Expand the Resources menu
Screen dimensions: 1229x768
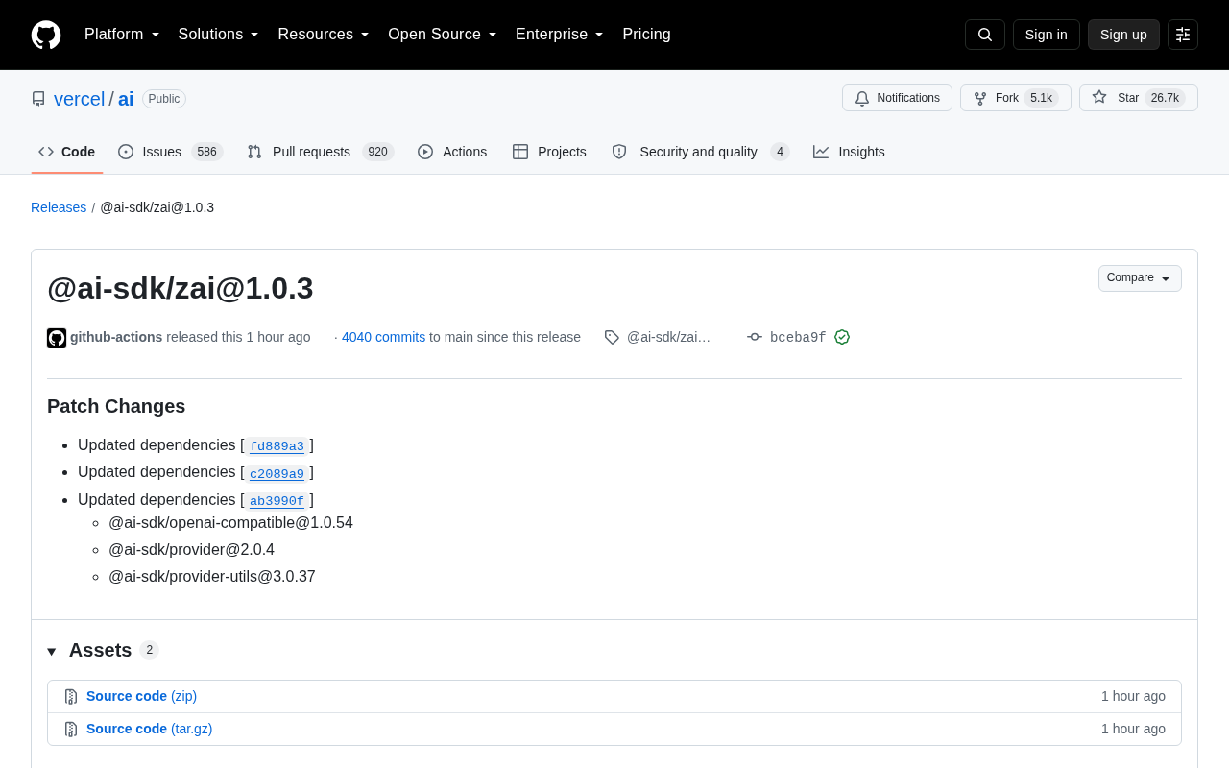tap(324, 35)
